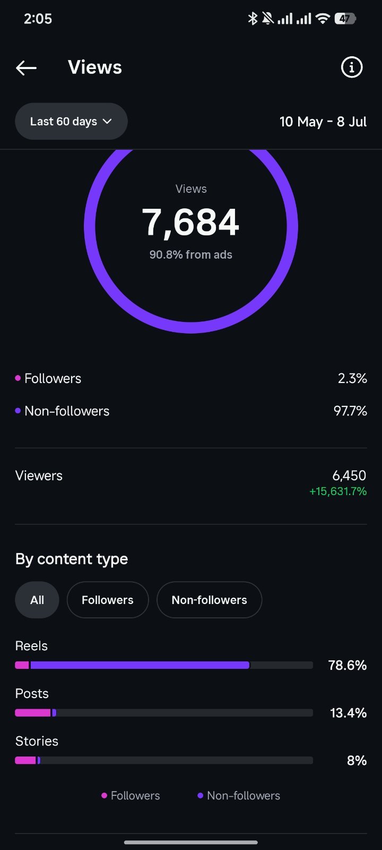Screen dimensions: 382x850
Task: Tap the 10 May - 8 Jul date range
Action: (323, 122)
